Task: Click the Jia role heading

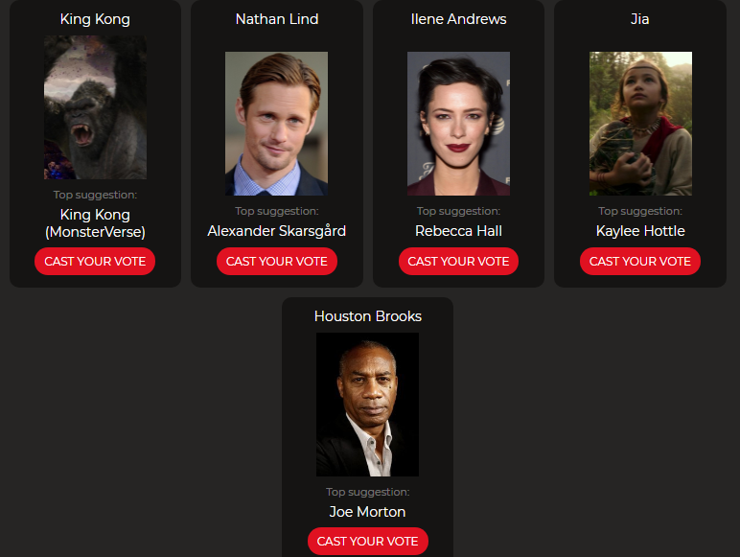Action: (x=640, y=19)
